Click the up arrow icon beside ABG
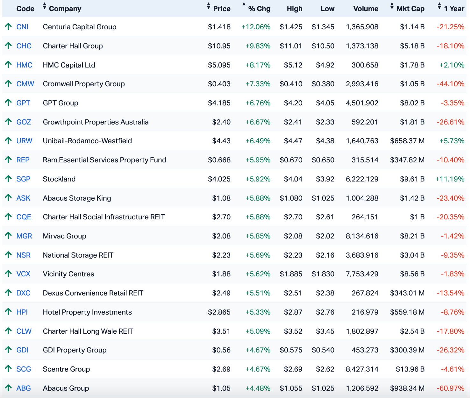 [x=8, y=388]
